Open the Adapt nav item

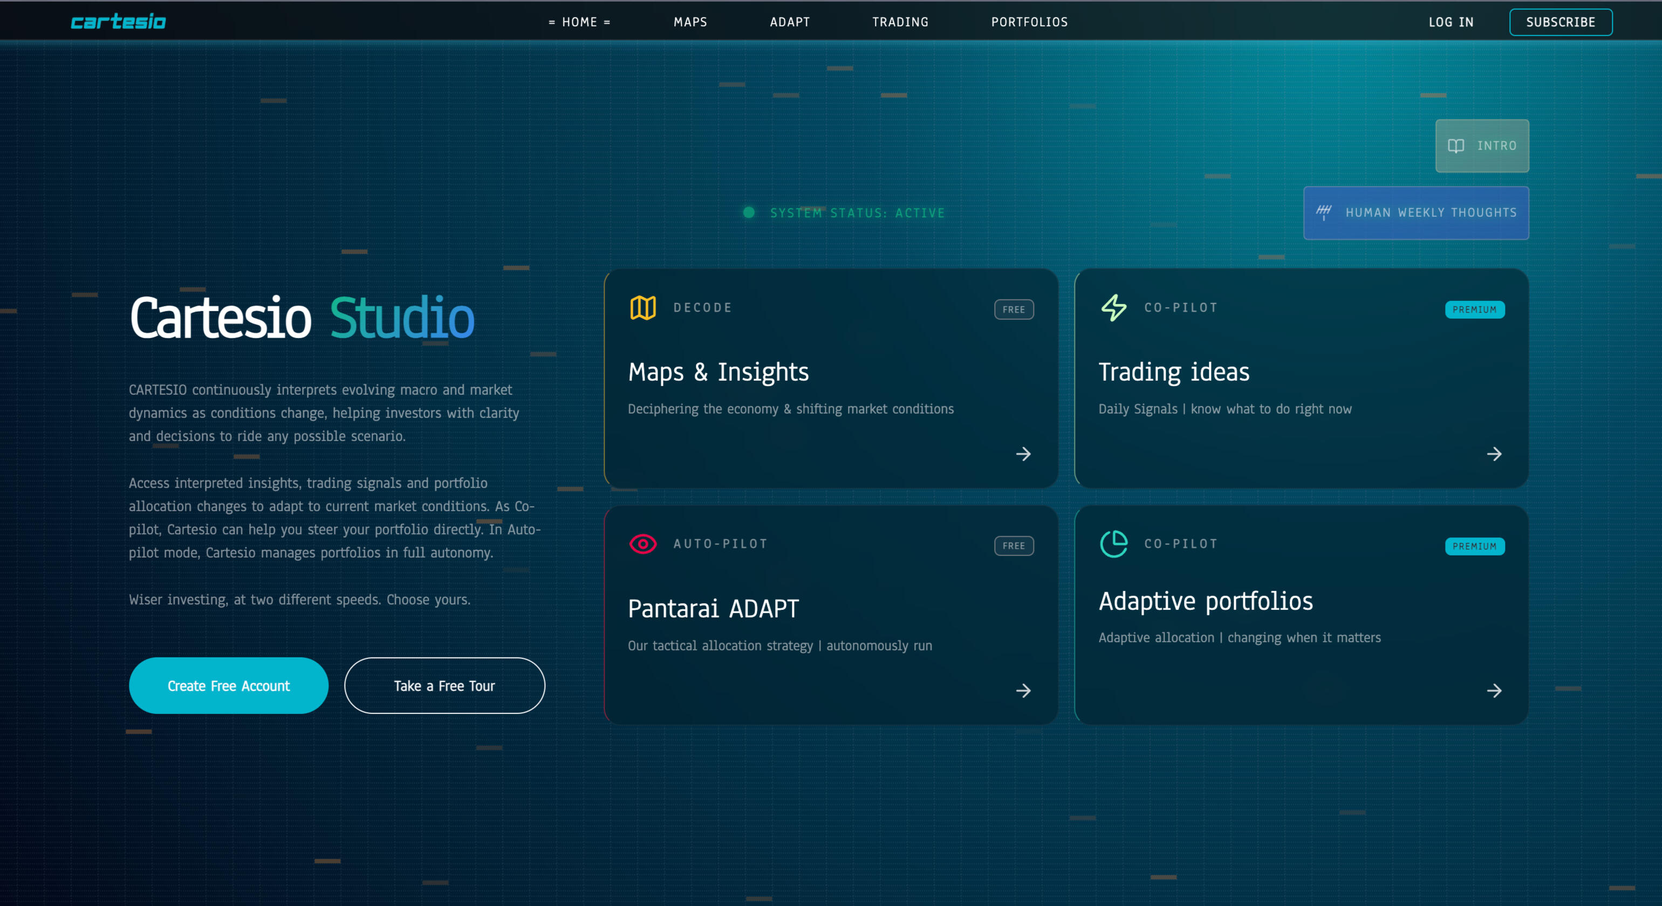tap(790, 22)
